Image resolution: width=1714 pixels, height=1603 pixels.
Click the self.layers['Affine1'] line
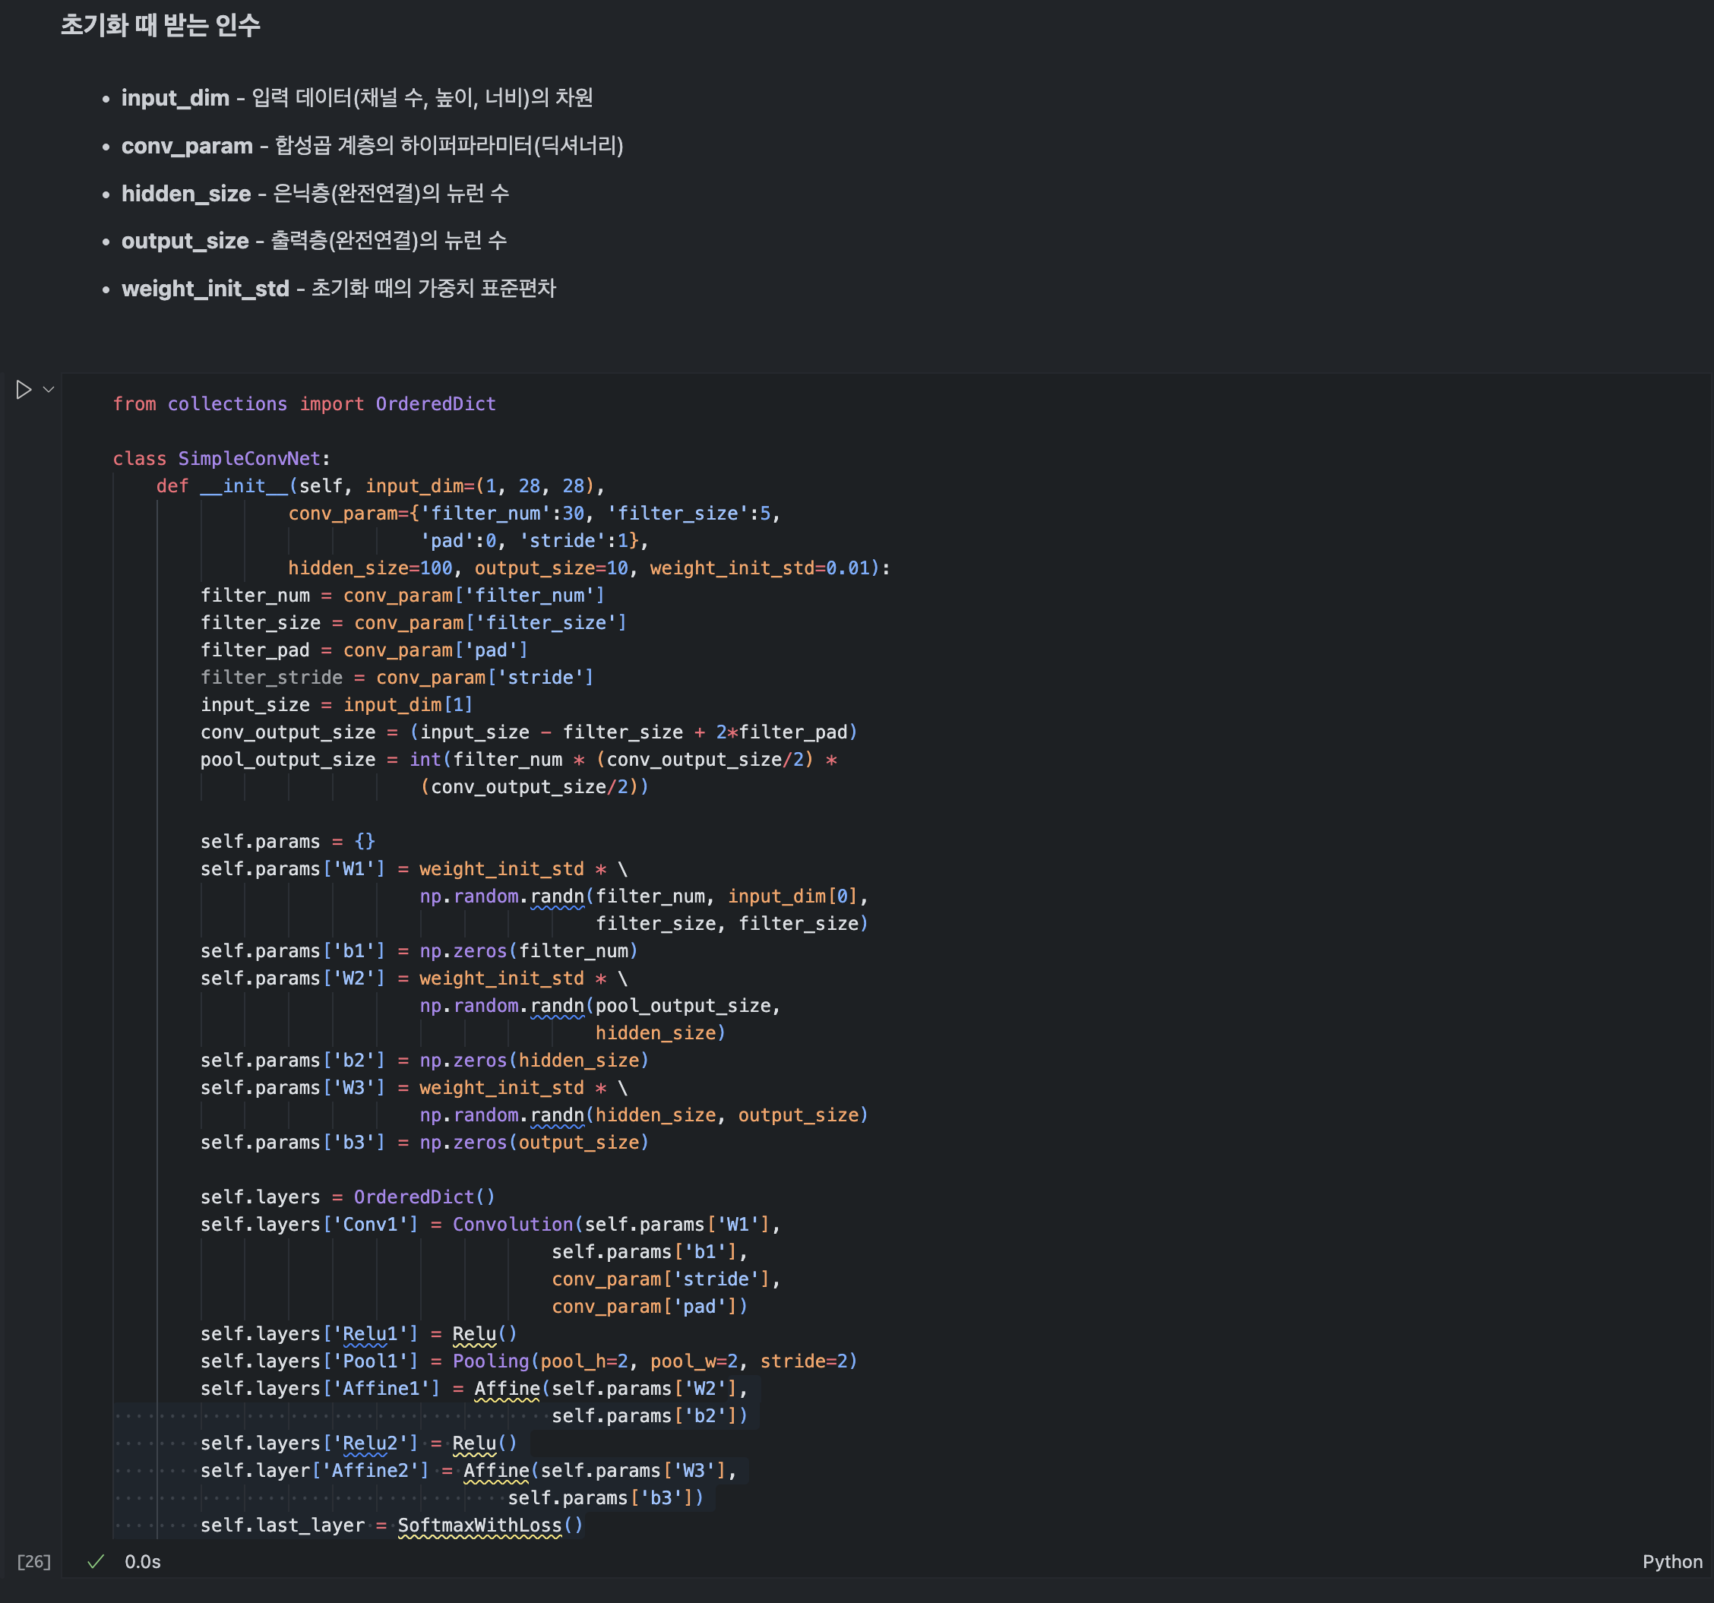click(474, 1390)
